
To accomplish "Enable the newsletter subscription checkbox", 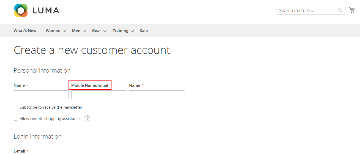I will coord(16,108).
